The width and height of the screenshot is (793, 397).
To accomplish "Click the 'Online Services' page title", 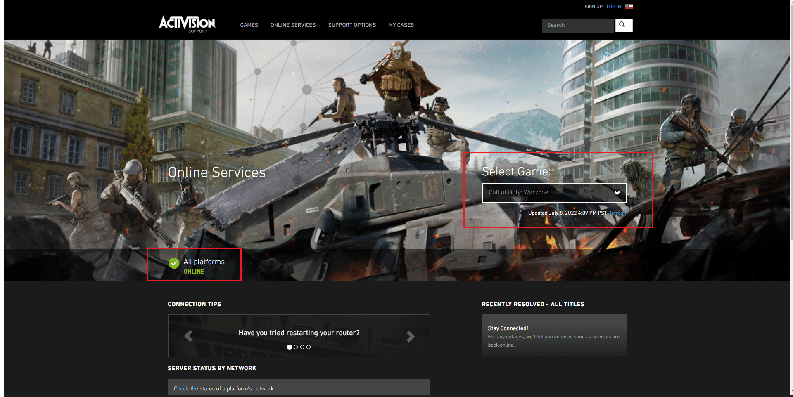I will 217,172.
